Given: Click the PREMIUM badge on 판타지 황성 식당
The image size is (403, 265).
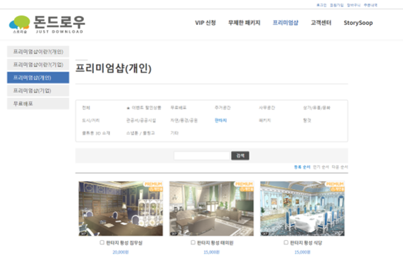Looking at the screenshot, I should (x=334, y=184).
